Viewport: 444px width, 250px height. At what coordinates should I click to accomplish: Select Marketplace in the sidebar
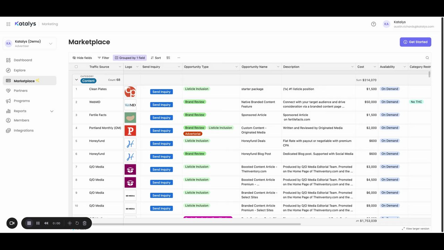[29, 81]
